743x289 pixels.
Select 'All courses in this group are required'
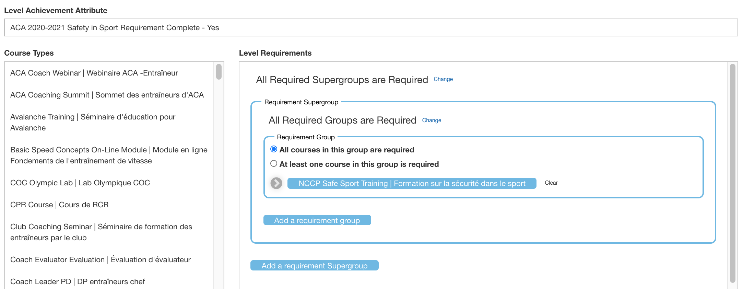click(274, 149)
